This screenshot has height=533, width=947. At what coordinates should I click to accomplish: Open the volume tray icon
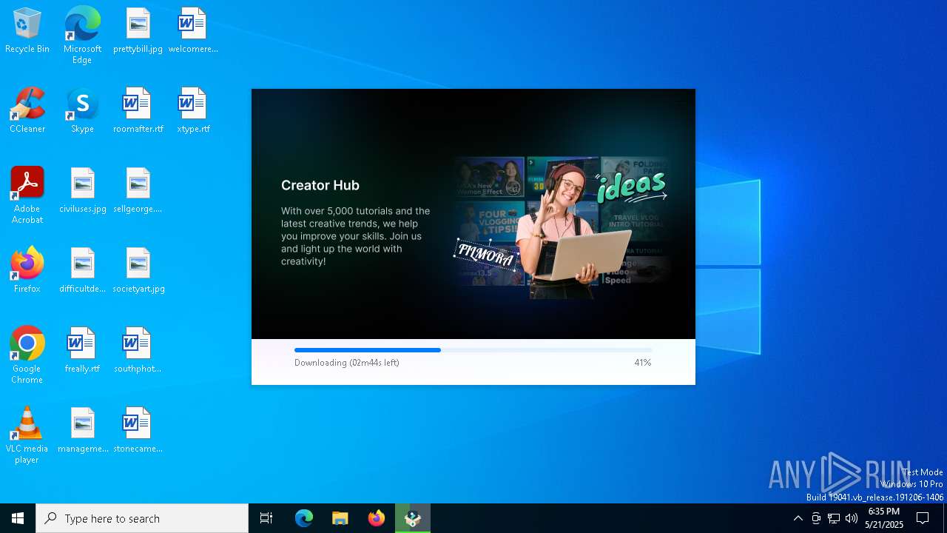pos(852,518)
